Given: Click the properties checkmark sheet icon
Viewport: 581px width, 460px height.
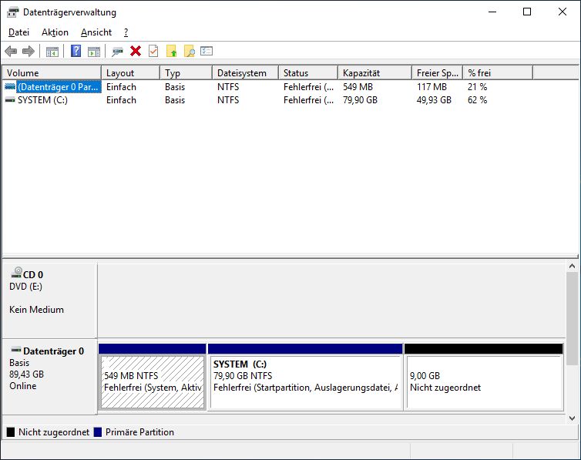Looking at the screenshot, I should click(153, 51).
